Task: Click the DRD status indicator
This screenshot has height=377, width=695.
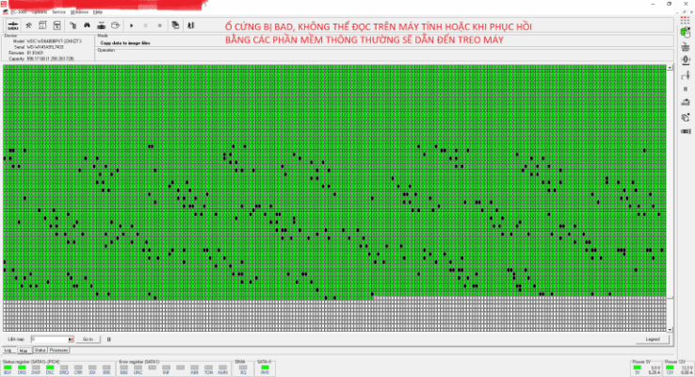Action: tap(22, 369)
